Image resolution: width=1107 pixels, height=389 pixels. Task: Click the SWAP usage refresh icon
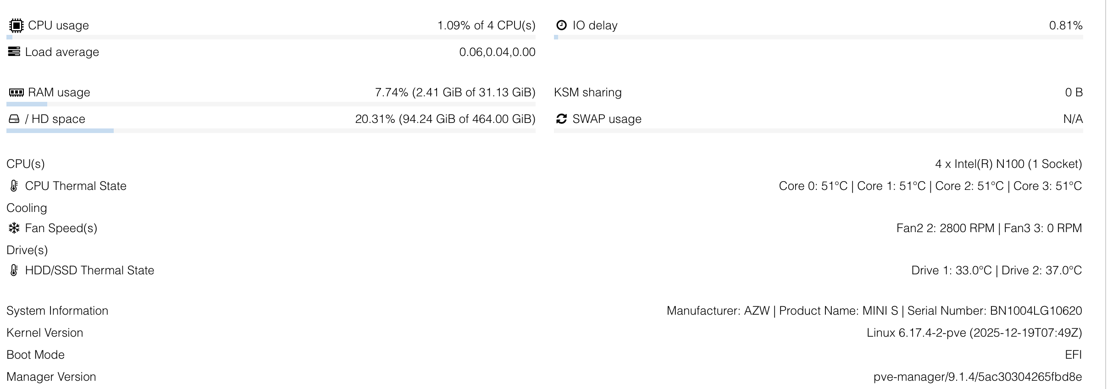pyautogui.click(x=561, y=119)
